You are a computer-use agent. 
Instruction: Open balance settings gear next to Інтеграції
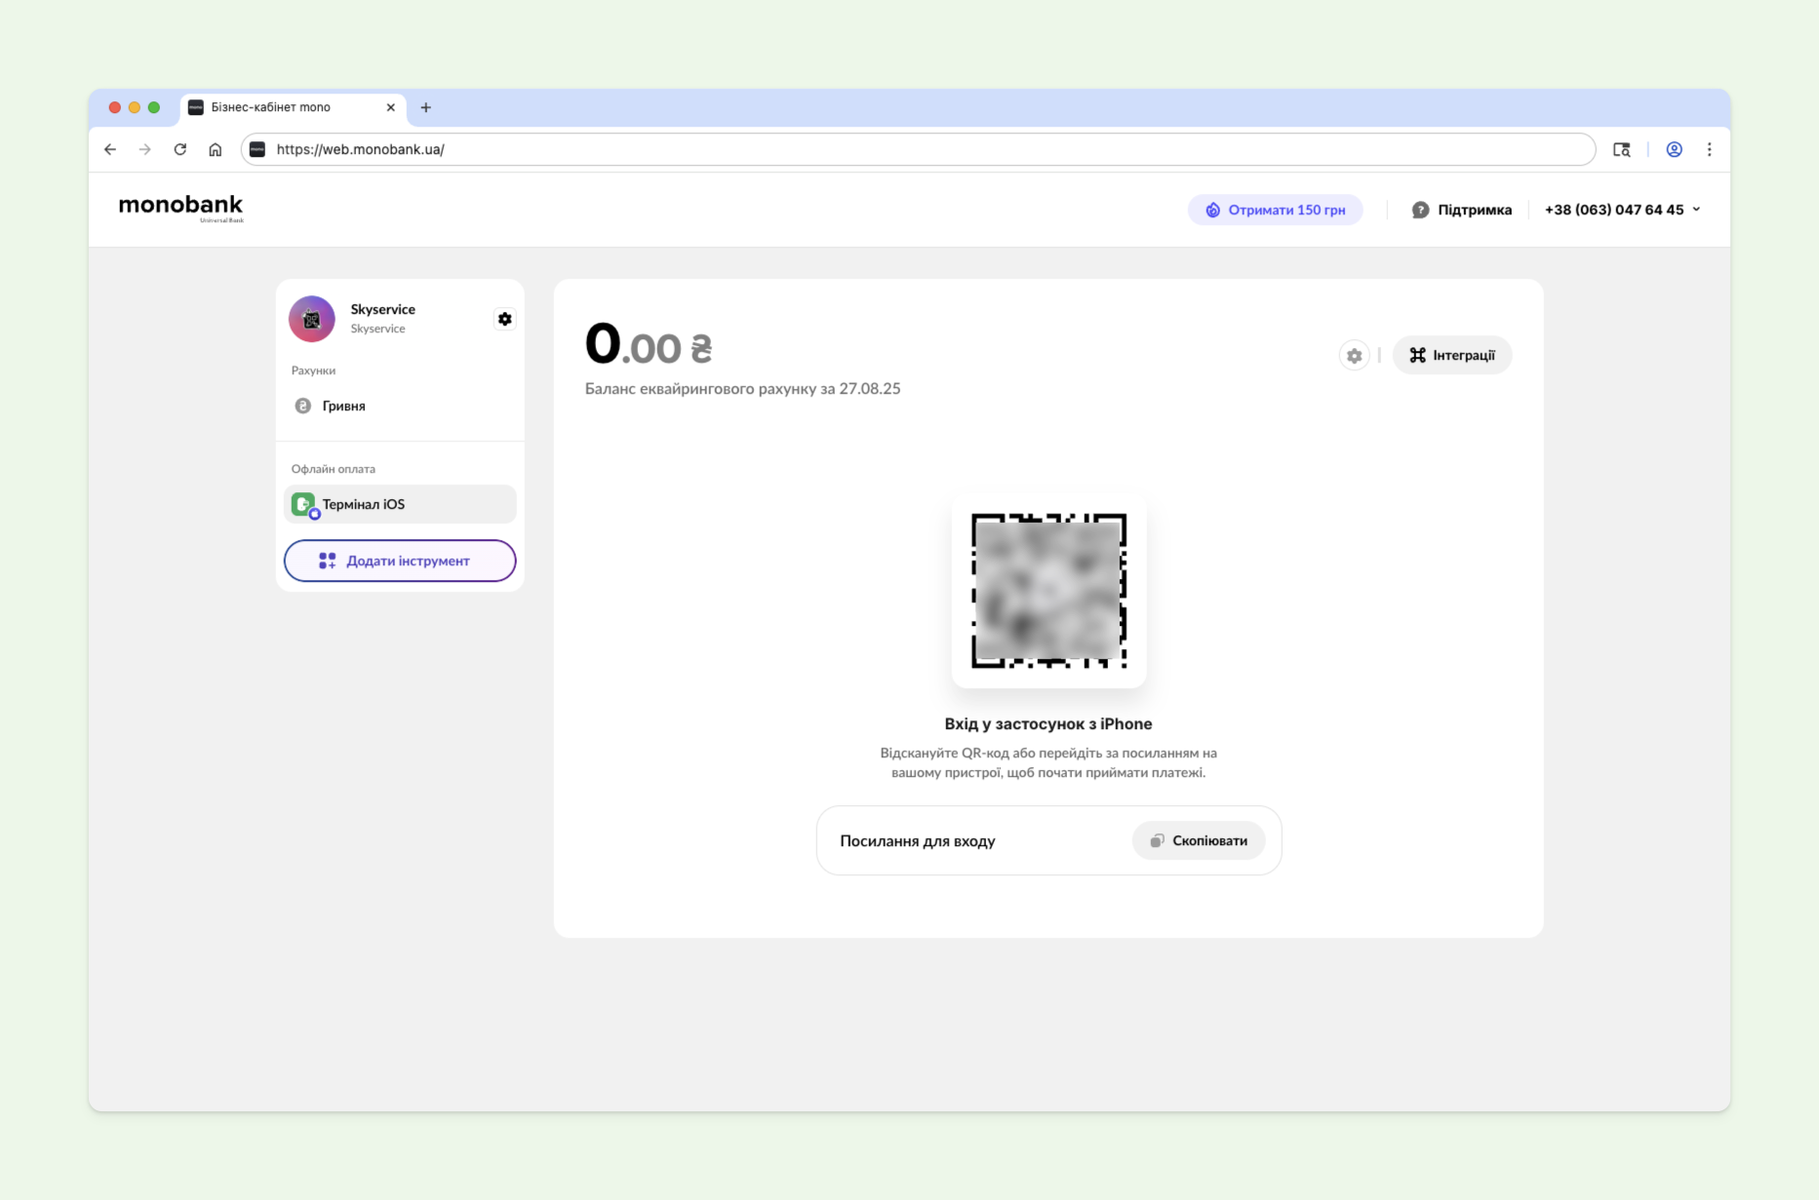click(x=1354, y=356)
